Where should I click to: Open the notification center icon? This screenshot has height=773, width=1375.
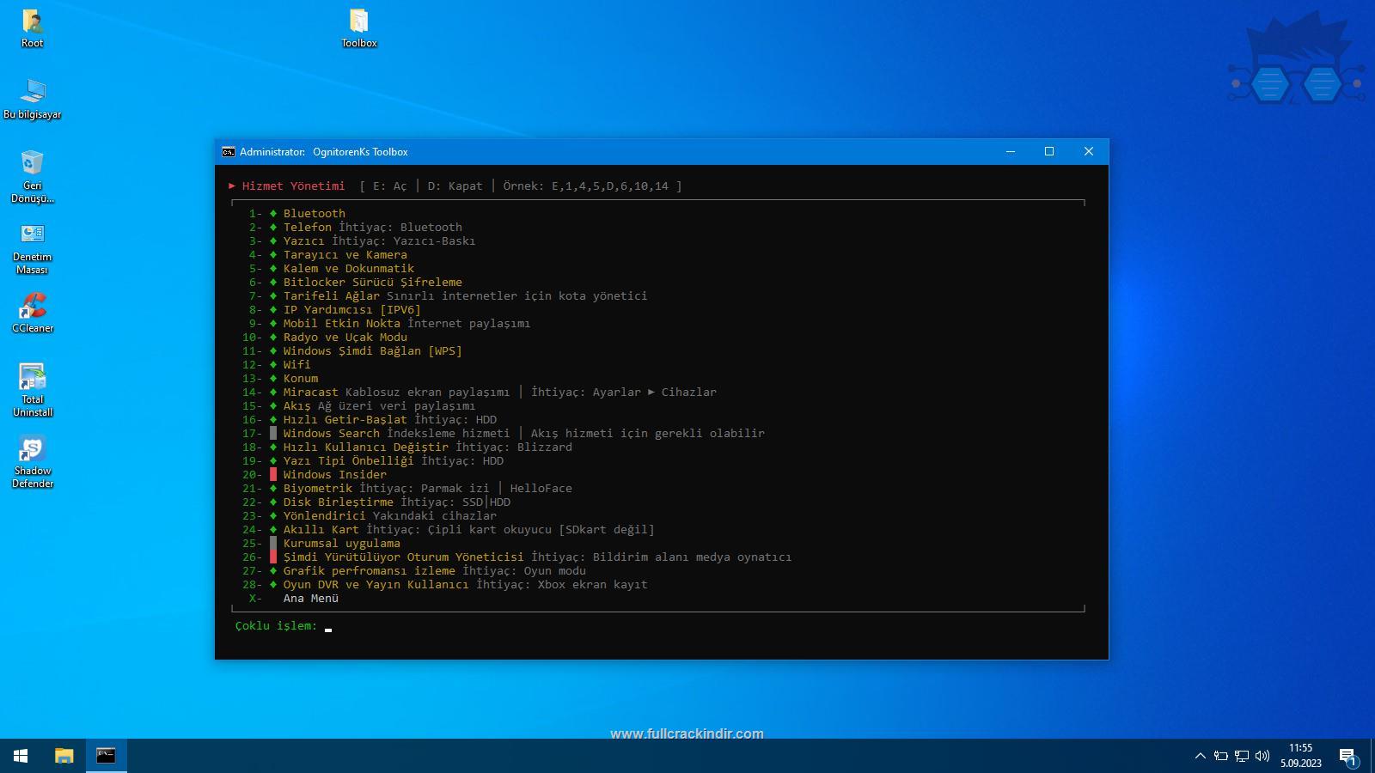1347,756
